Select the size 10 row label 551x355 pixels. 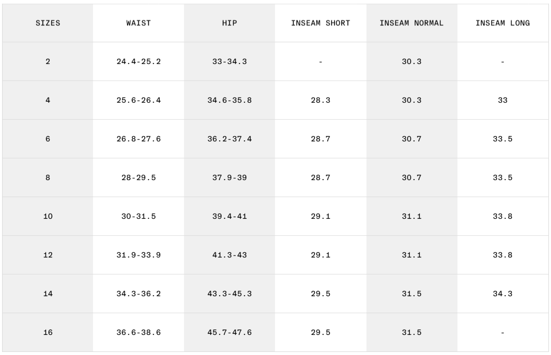click(x=48, y=216)
